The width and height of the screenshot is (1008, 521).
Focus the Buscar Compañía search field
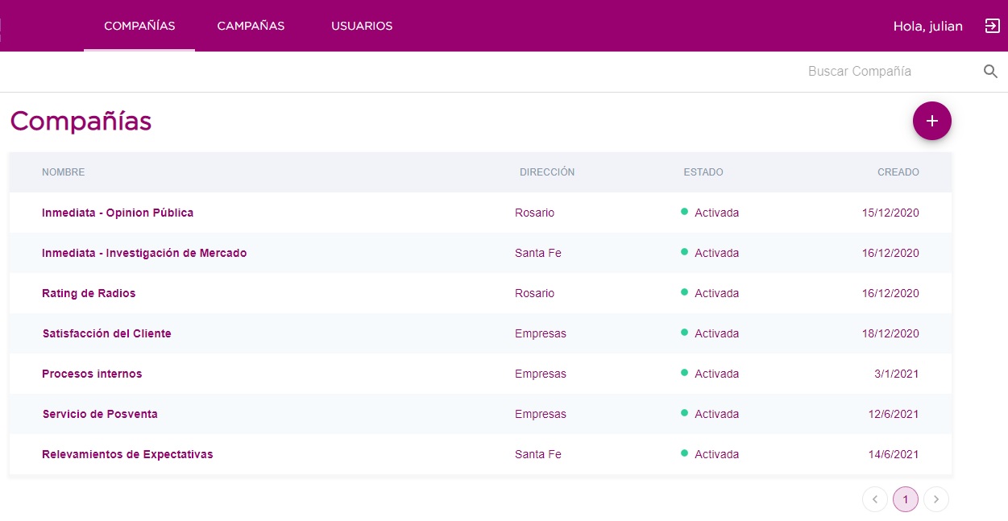click(886, 72)
